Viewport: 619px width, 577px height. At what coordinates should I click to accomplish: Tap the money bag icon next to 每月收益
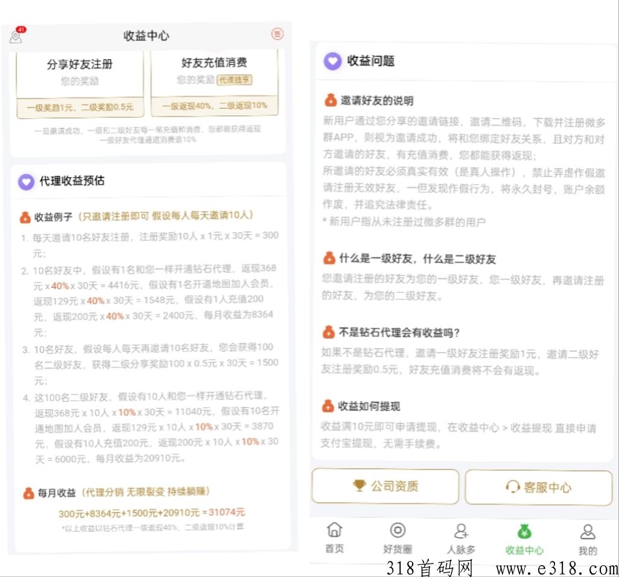pyautogui.click(x=28, y=491)
